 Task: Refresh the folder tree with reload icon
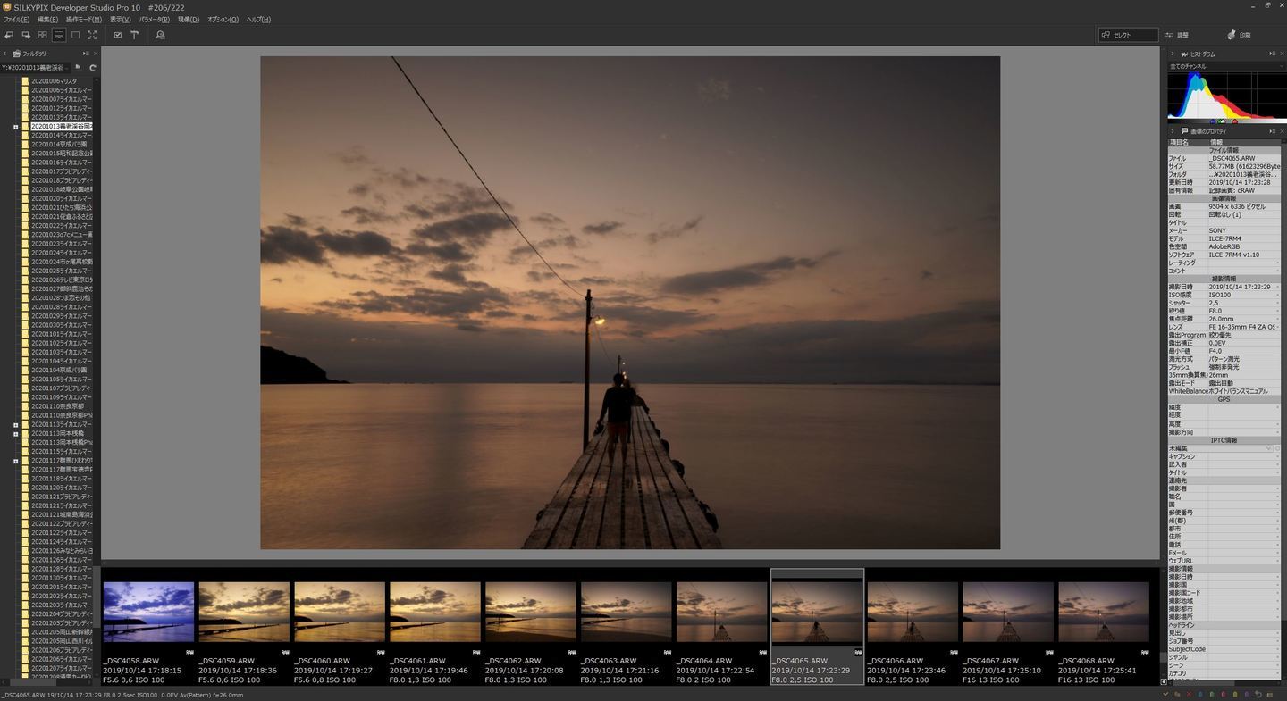(92, 67)
